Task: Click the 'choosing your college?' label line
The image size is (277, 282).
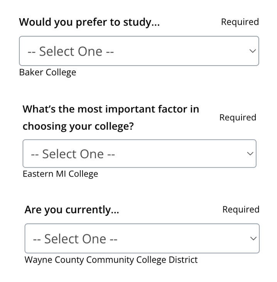Action: (x=78, y=126)
